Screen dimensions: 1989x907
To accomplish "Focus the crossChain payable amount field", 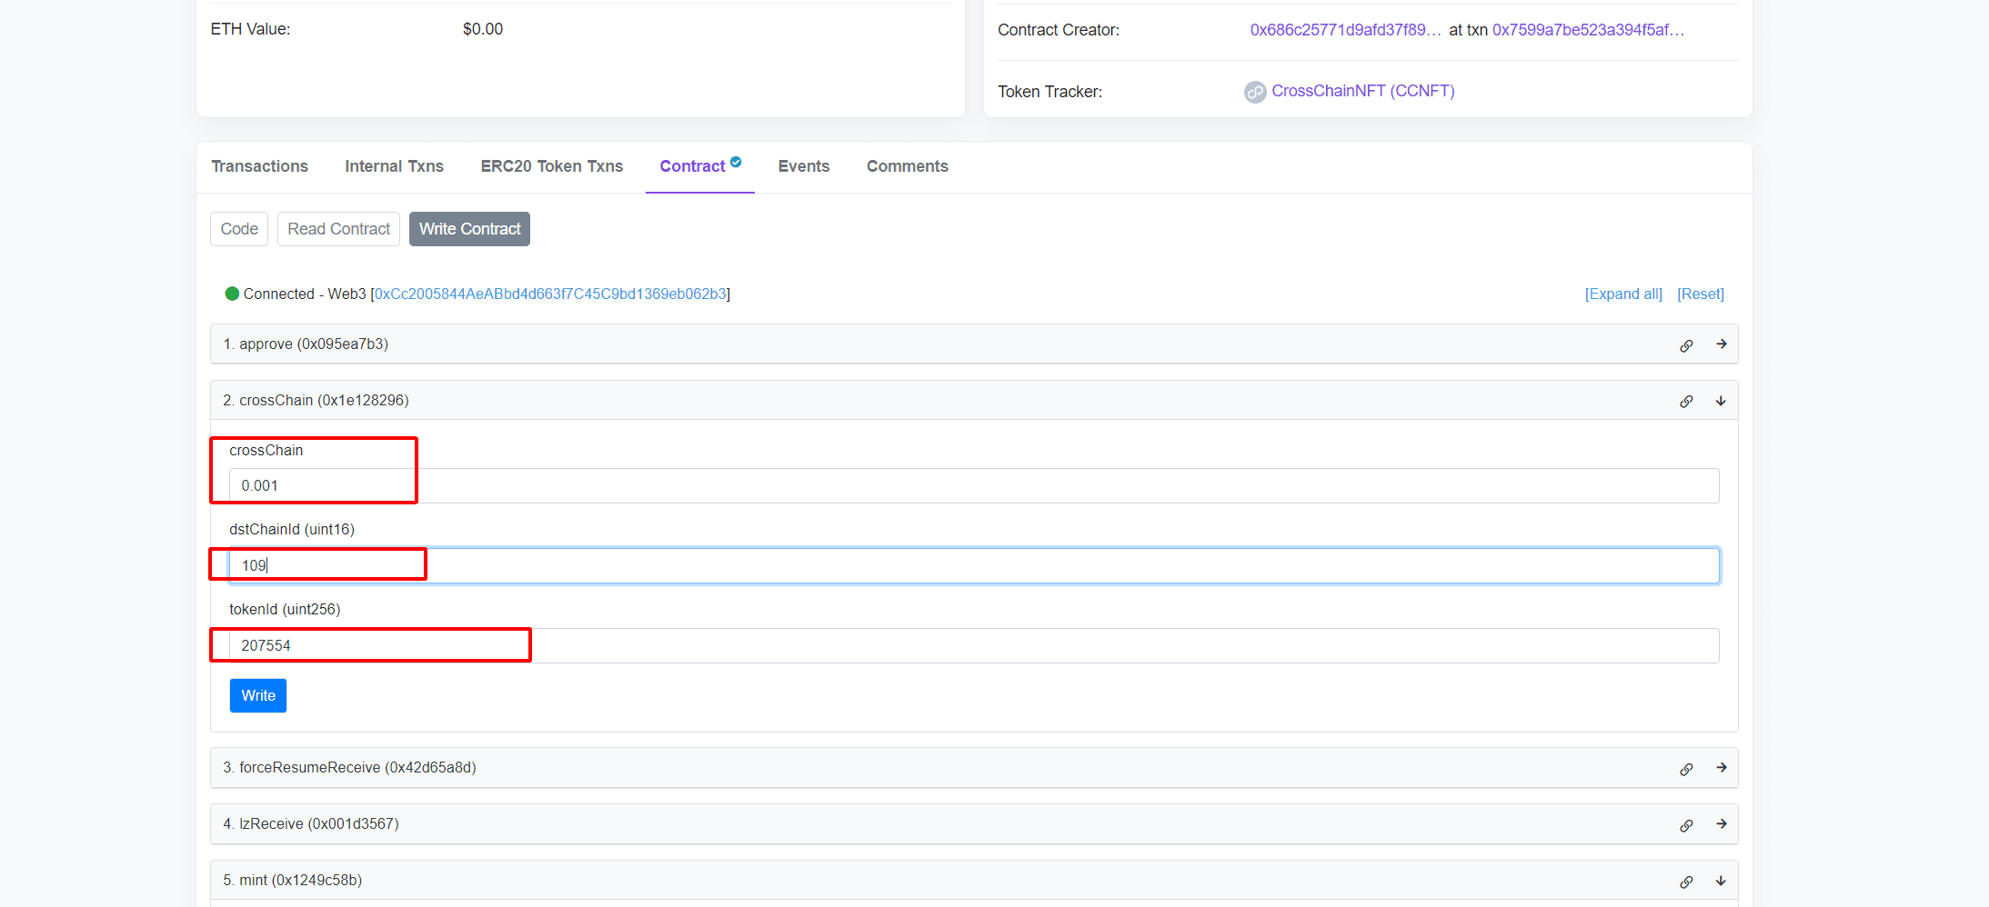I will pyautogui.click(x=974, y=485).
